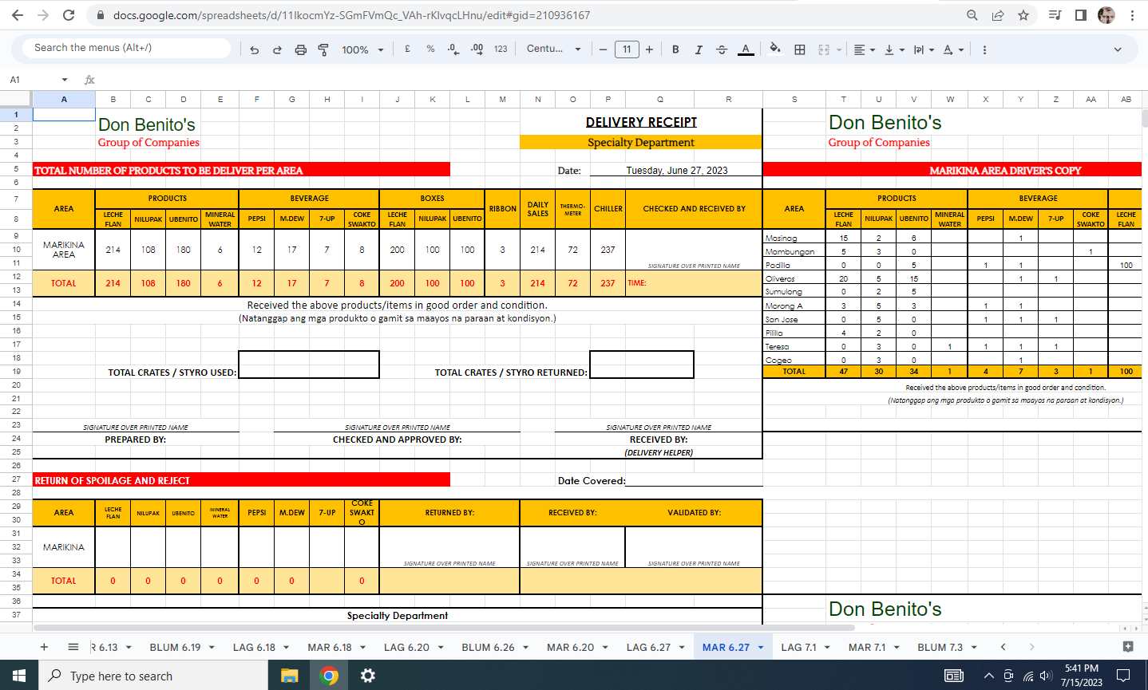Open the MAR 6.27 tab options arrow
Screen dimensions: 1148x690
click(761, 648)
